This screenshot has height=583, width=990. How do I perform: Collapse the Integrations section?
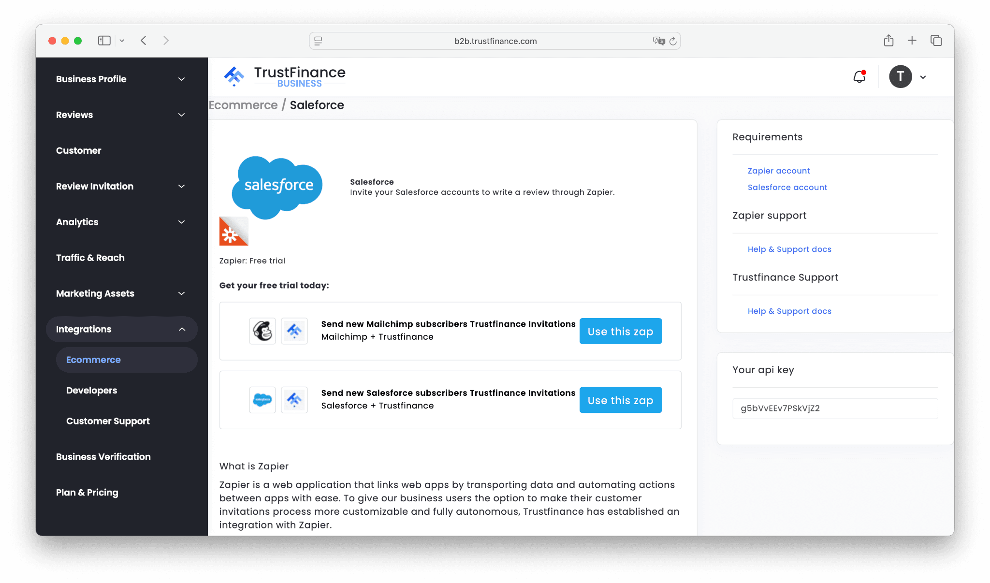tap(182, 329)
